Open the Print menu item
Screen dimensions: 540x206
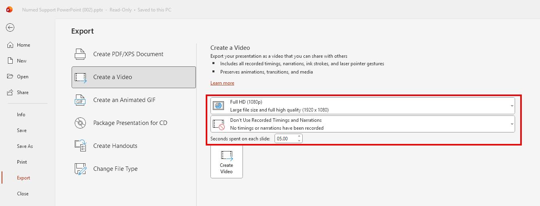point(22,162)
